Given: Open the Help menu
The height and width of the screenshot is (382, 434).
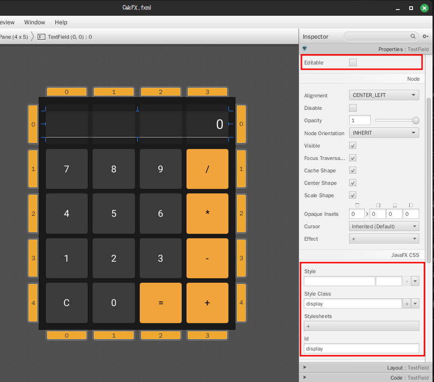Looking at the screenshot, I should [61, 22].
